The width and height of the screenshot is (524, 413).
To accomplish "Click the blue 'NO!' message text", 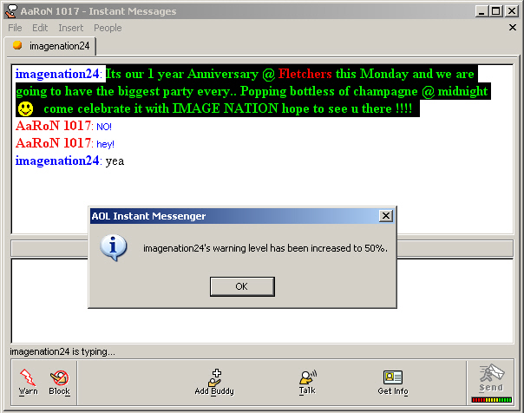I will [x=104, y=127].
